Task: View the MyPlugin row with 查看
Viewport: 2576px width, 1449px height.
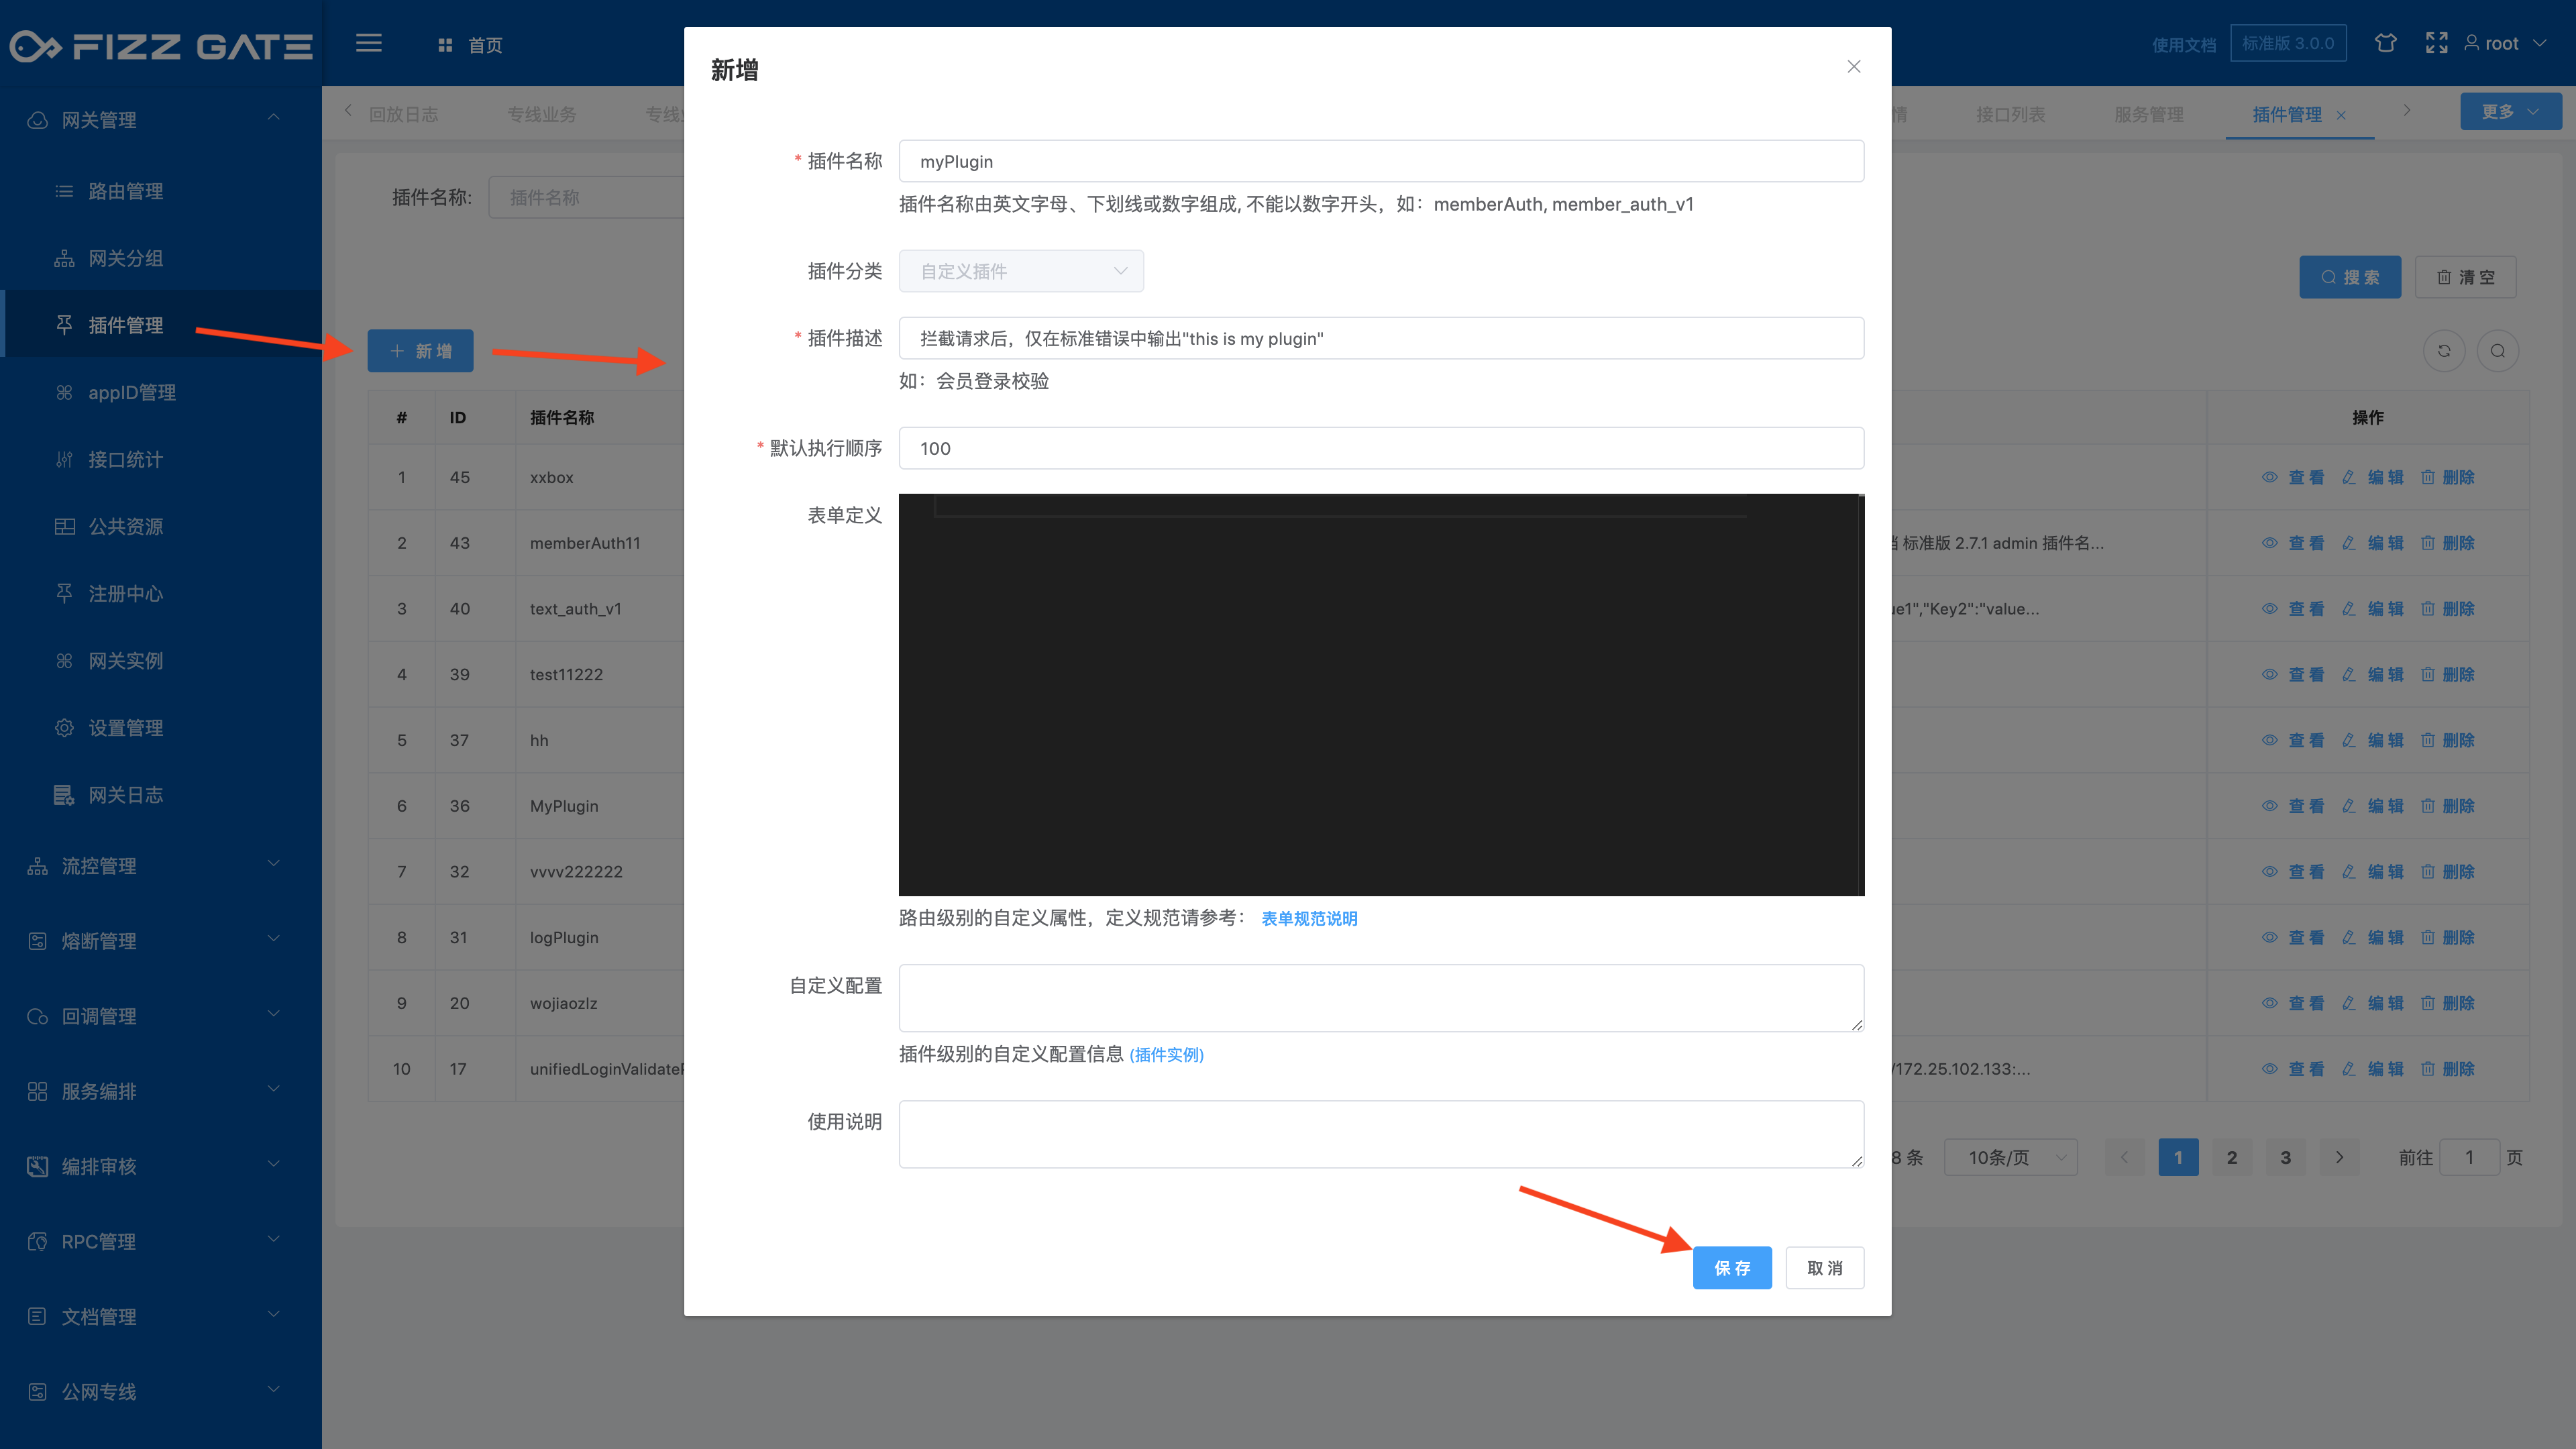Action: coord(2293,806)
